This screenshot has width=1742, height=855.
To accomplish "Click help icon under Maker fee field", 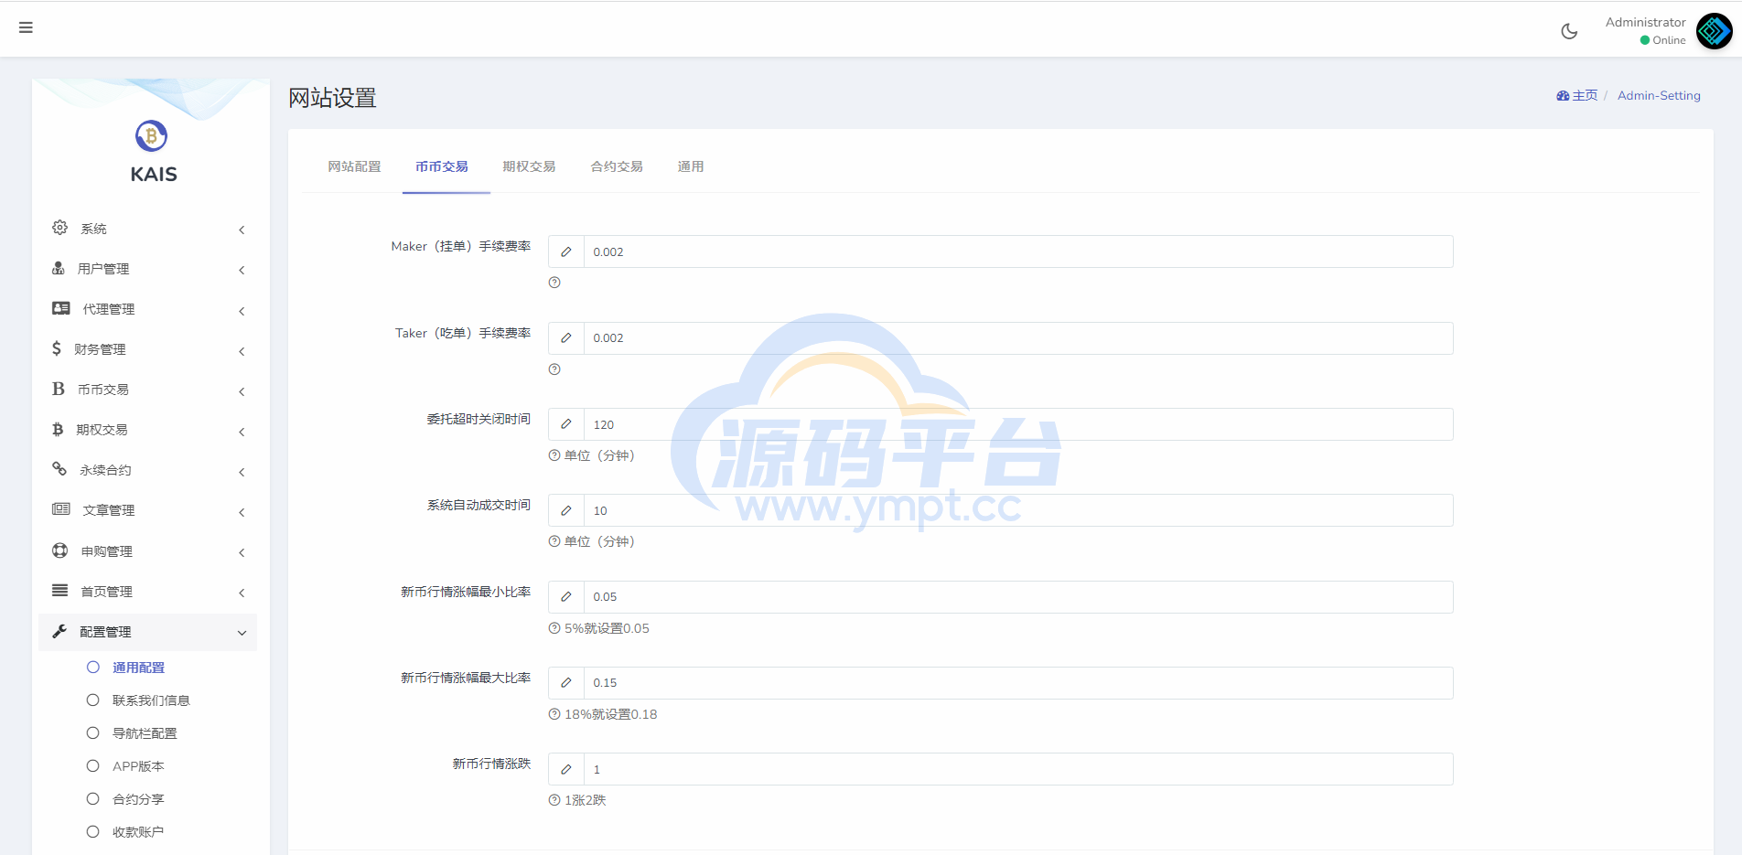I will pyautogui.click(x=554, y=283).
